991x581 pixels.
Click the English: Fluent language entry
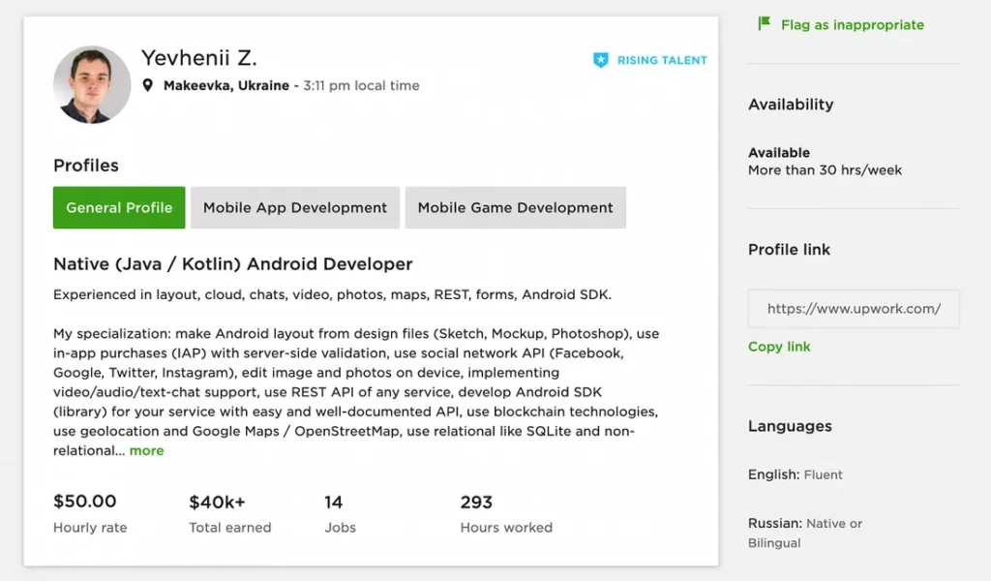(796, 474)
